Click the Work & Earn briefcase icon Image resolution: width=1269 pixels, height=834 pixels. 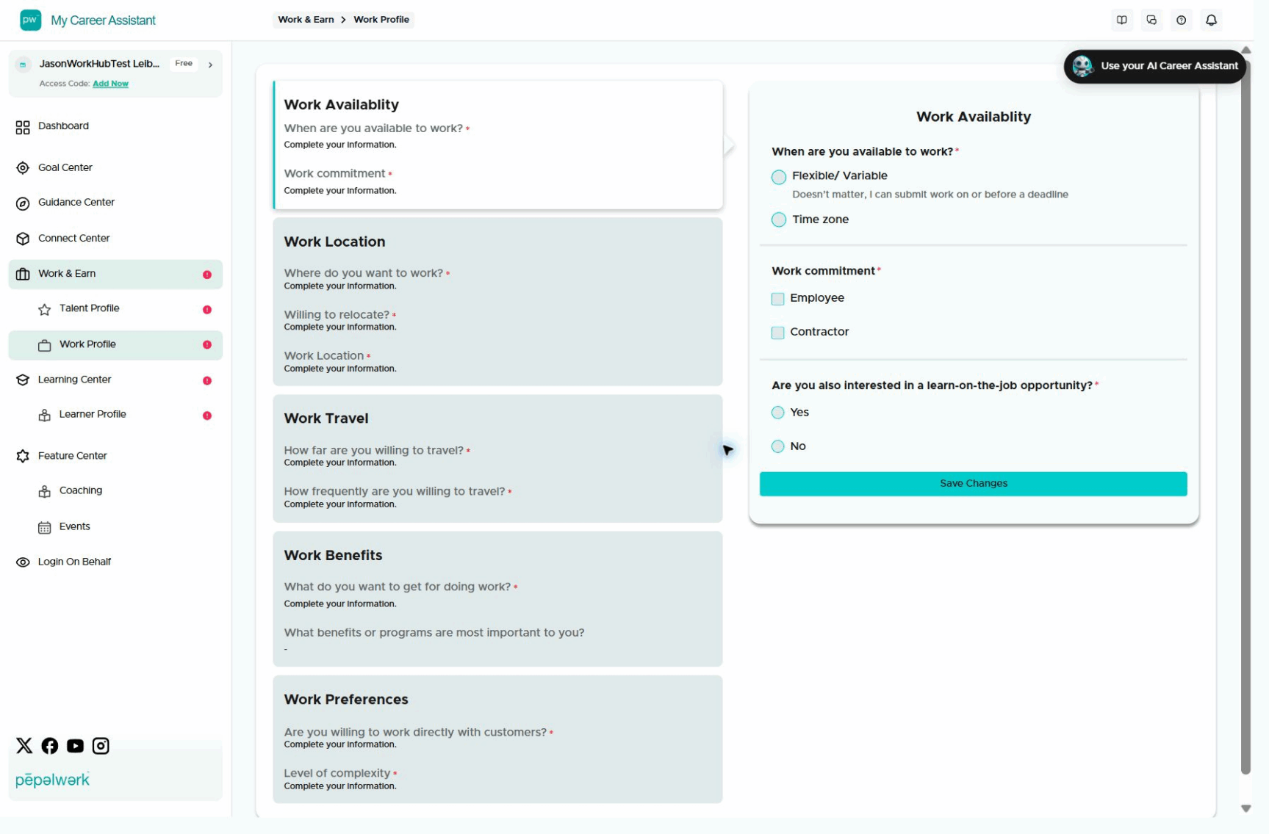point(23,274)
